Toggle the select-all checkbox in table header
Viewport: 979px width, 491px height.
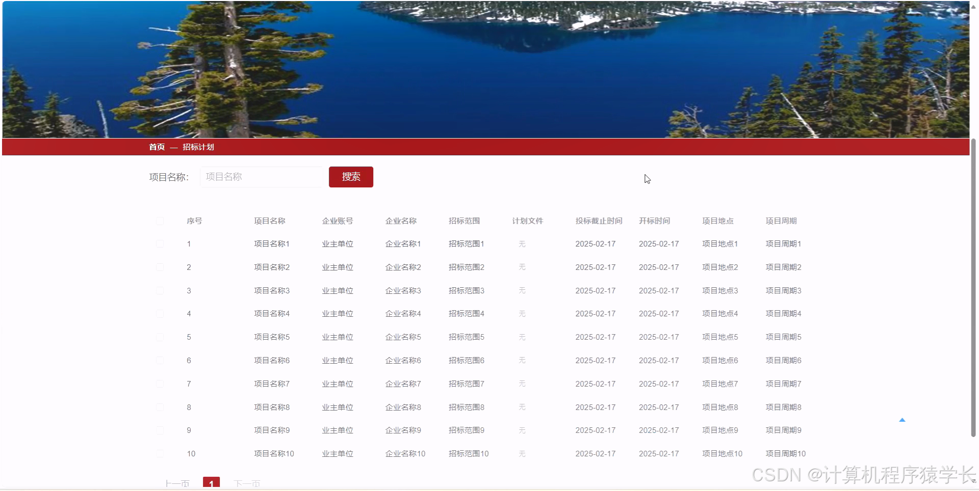click(160, 221)
